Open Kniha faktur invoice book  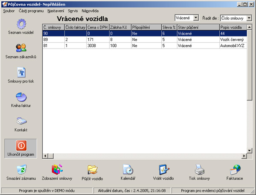pos(20,97)
